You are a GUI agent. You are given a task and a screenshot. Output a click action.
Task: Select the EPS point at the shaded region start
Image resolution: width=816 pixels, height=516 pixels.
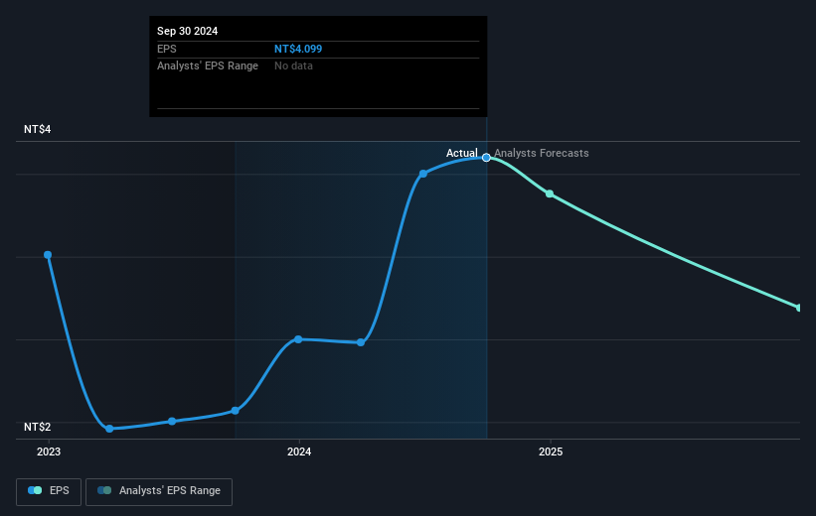click(236, 411)
